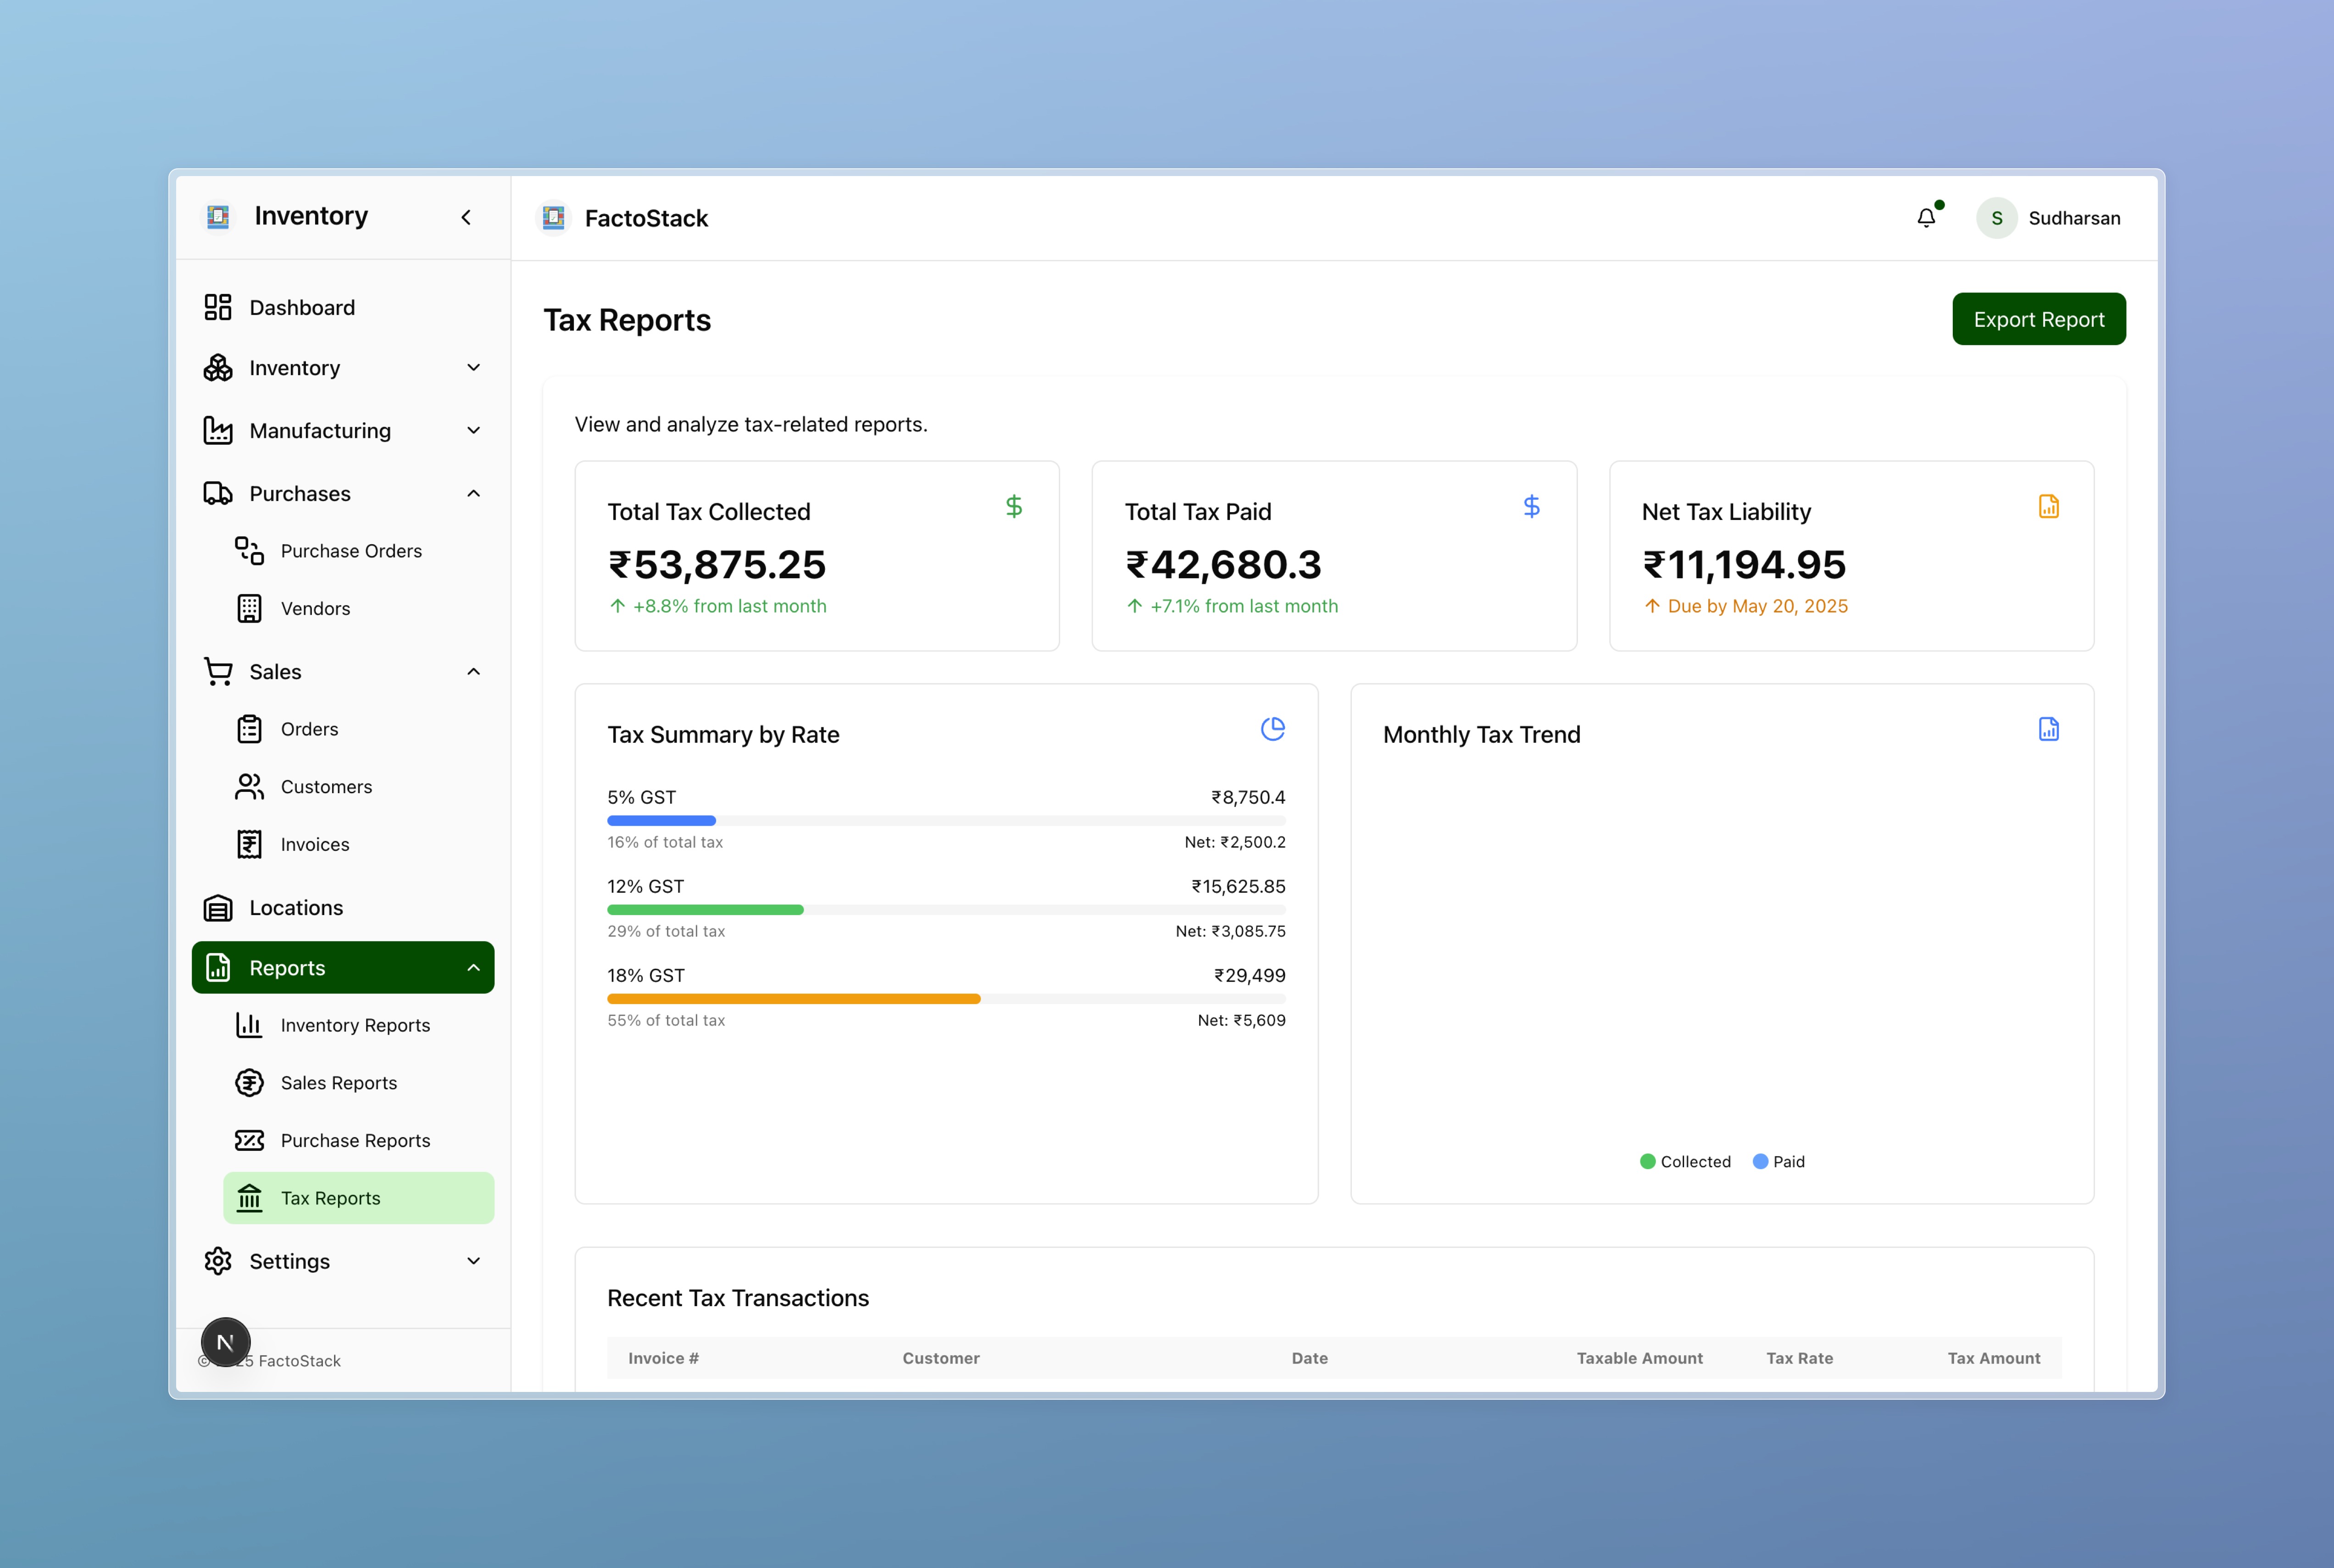Screen dimensions: 2334x1568
Task: Open Inventory Reports
Action: click(x=358, y=1025)
